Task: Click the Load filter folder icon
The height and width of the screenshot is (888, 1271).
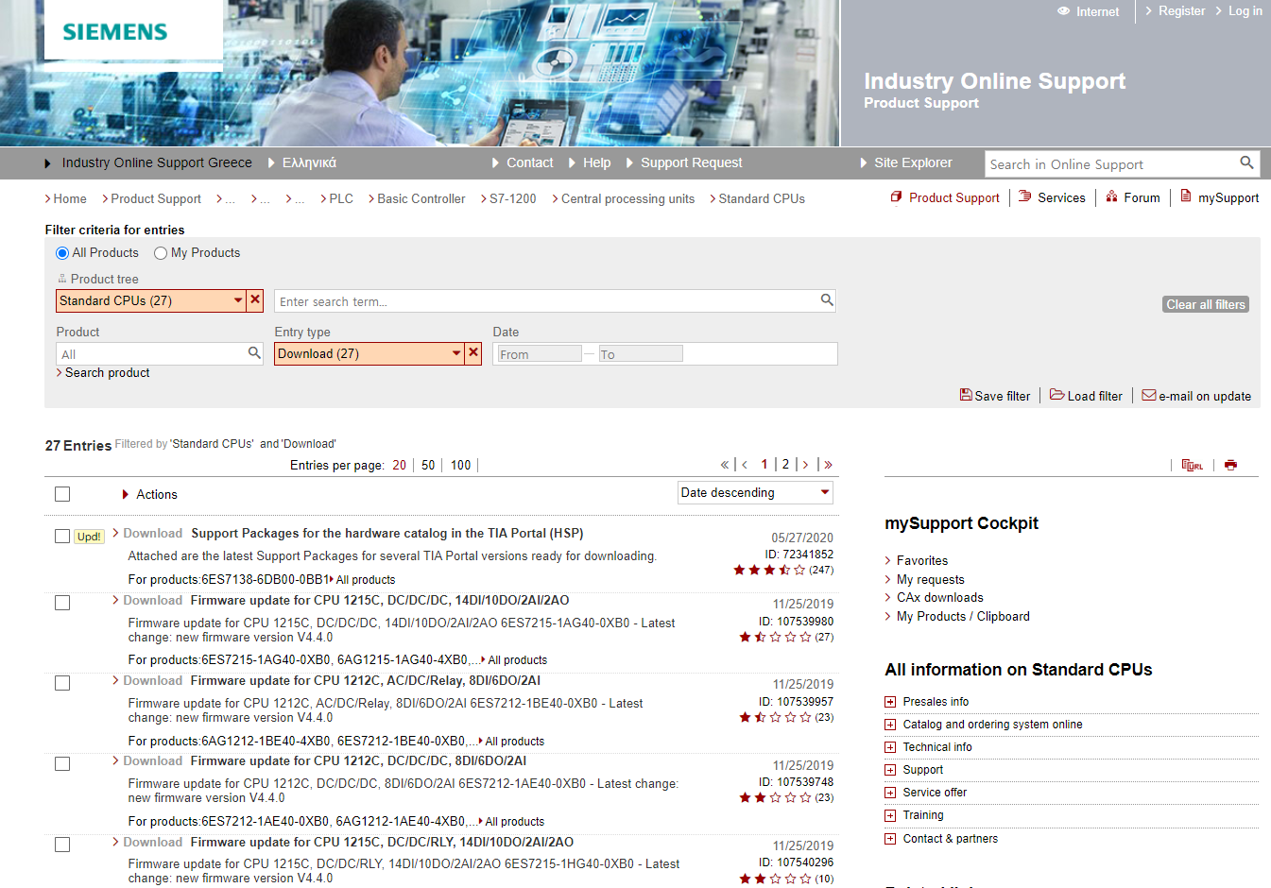Action: 1057,395
